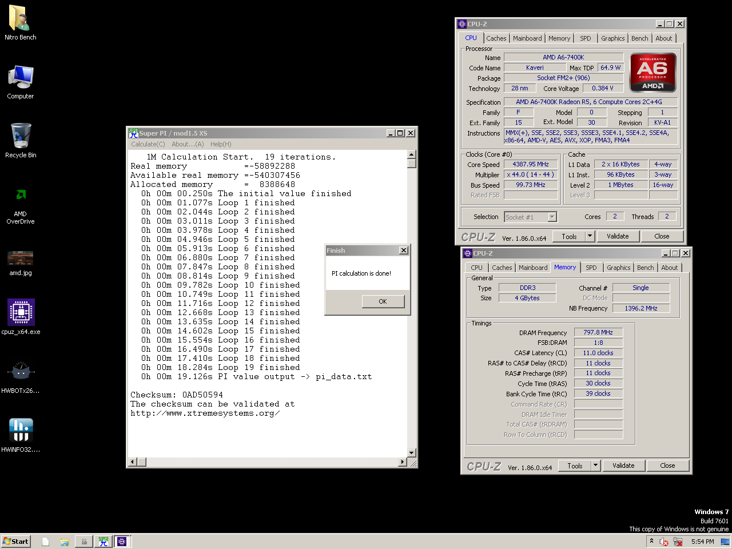Expand Tools dropdown arrow in top CPU-Z
732x549 pixels.
pyautogui.click(x=590, y=237)
